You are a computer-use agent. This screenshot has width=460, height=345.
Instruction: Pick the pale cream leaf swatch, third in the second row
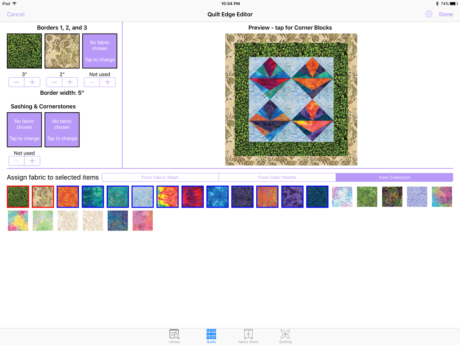tap(68, 221)
